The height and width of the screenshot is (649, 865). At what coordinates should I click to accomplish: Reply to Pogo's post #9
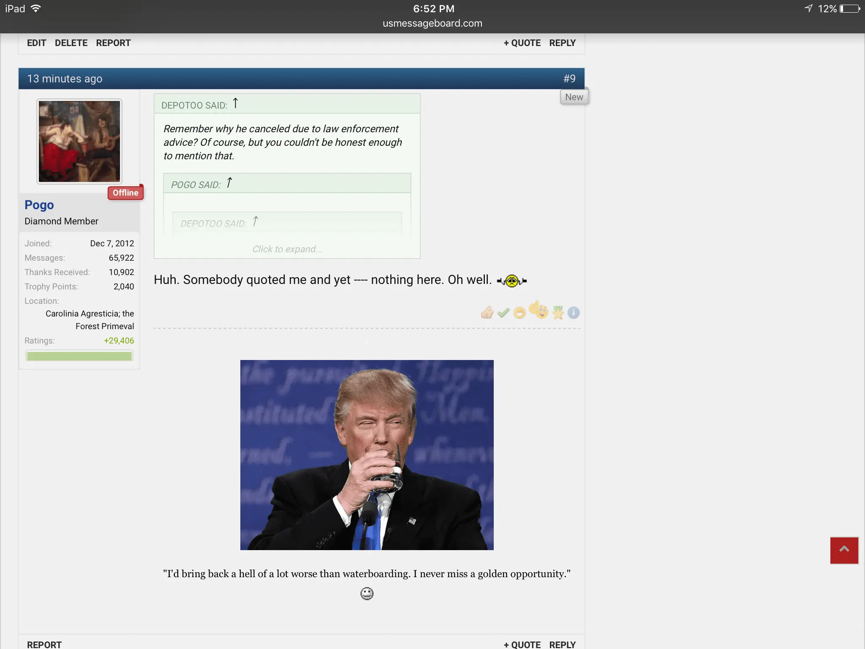tap(562, 644)
